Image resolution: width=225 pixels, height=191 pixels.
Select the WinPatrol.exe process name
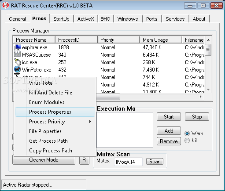pyautogui.click(x=37, y=70)
